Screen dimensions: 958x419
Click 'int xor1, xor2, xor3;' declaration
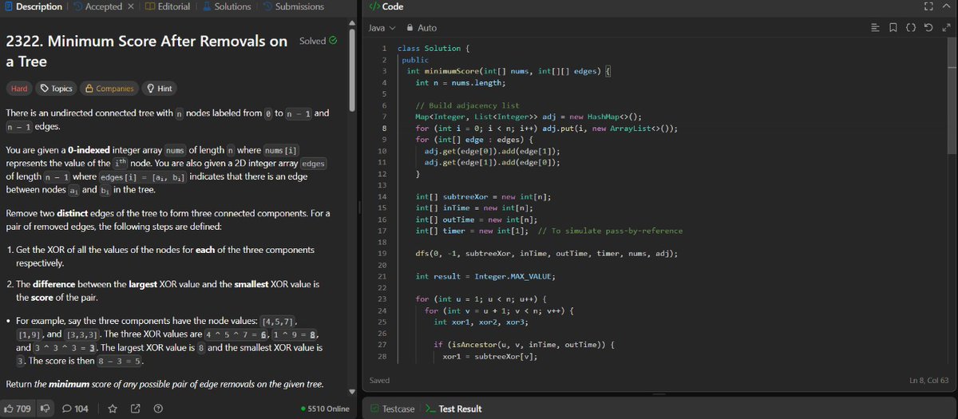point(481,322)
